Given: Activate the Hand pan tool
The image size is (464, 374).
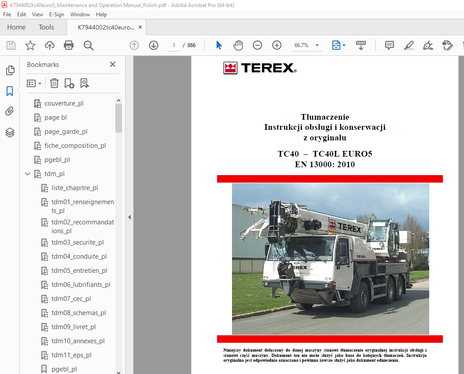Looking at the screenshot, I should [x=238, y=45].
